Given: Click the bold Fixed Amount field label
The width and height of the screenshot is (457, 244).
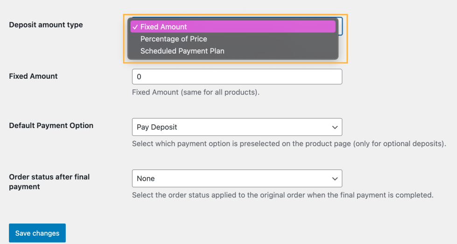Looking at the screenshot, I should [x=33, y=76].
